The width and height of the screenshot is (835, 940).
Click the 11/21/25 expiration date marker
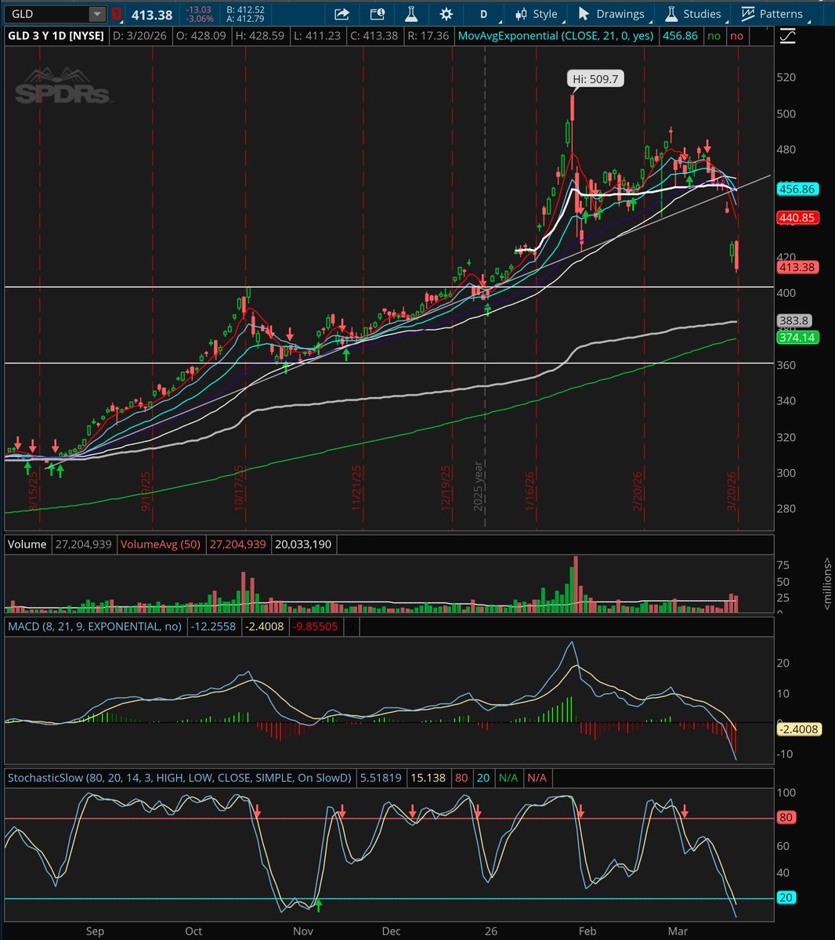coord(356,489)
